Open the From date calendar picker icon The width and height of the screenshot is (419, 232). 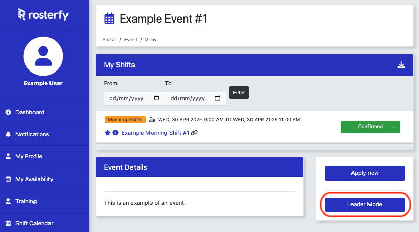point(156,98)
